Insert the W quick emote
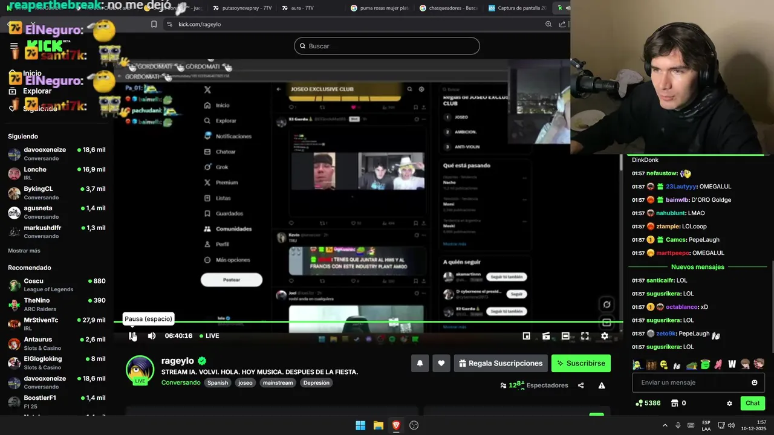 [x=732, y=364]
